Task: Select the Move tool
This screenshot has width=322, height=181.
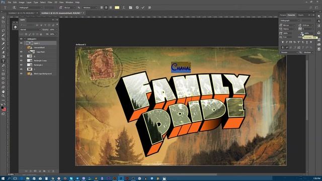Action: 3,18
